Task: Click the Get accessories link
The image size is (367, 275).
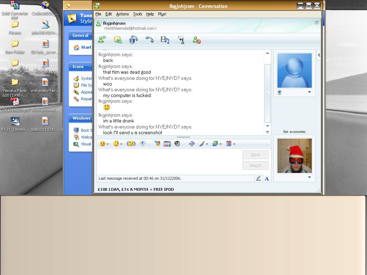Action: (x=294, y=132)
